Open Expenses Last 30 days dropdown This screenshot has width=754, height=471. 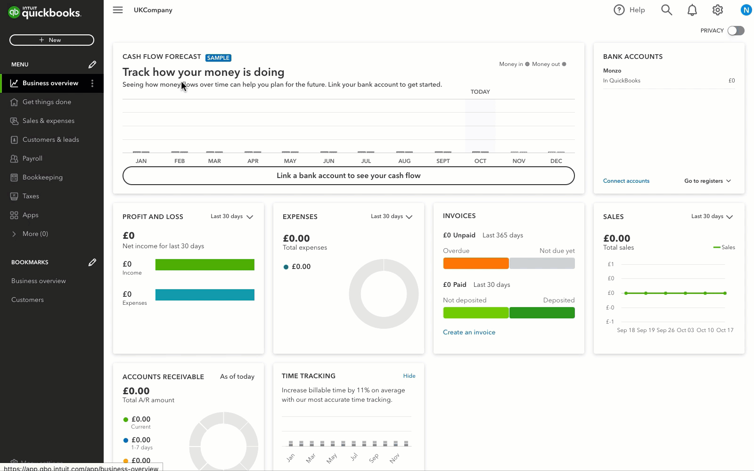coord(392,217)
